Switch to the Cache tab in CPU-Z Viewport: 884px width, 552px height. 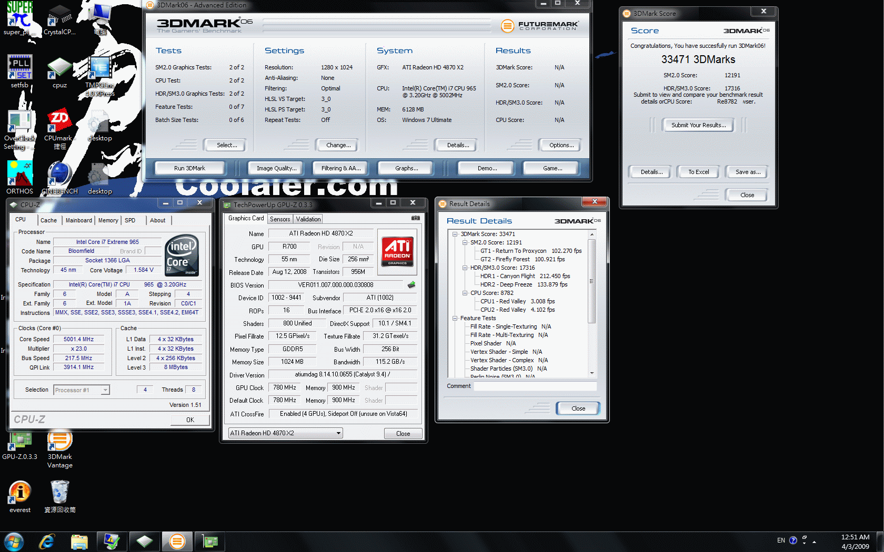[x=48, y=220]
